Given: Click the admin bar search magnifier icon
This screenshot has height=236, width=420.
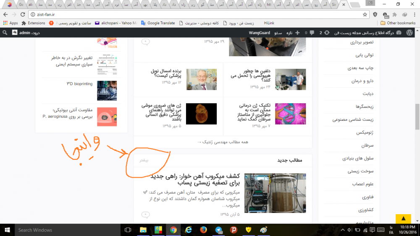Looking at the screenshot, I should 5,33.
